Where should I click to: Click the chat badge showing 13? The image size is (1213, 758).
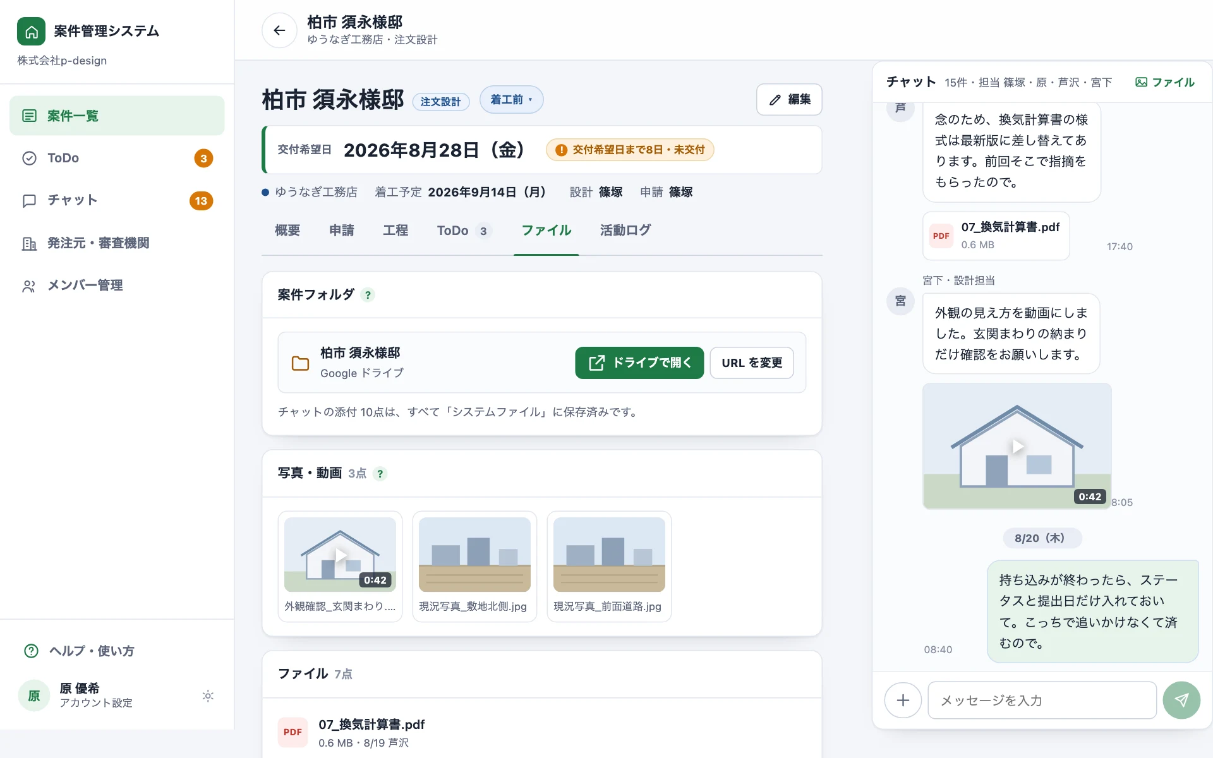tap(201, 201)
